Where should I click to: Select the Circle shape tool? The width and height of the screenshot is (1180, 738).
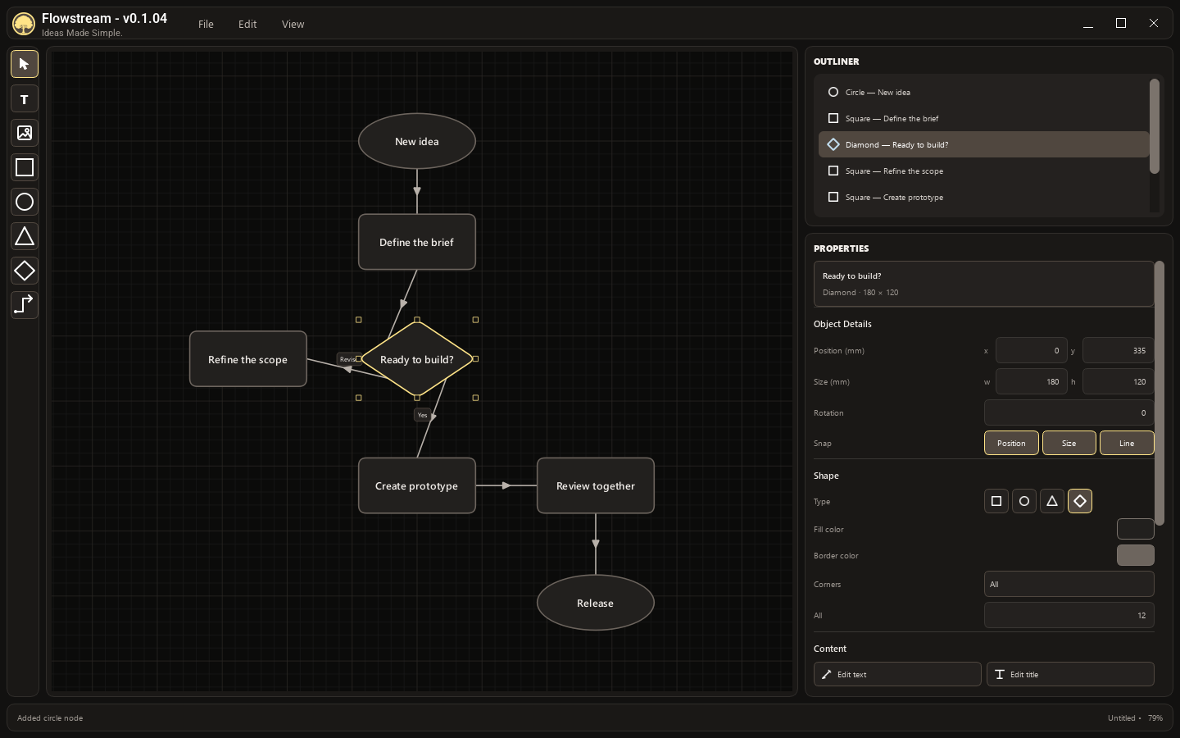tap(25, 202)
